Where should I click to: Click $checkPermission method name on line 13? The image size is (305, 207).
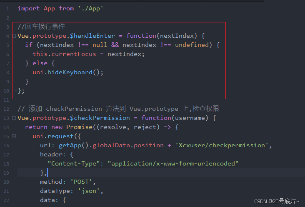pyautogui.click(x=100, y=118)
